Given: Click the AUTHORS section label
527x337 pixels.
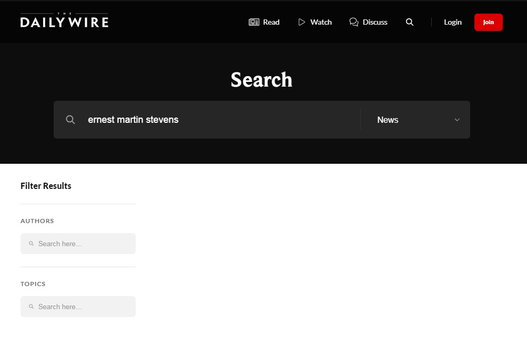Looking at the screenshot, I should (37, 221).
